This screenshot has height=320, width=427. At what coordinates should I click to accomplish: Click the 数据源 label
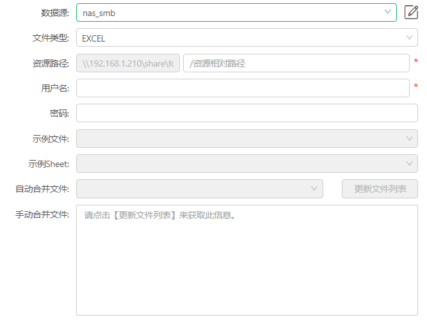55,13
